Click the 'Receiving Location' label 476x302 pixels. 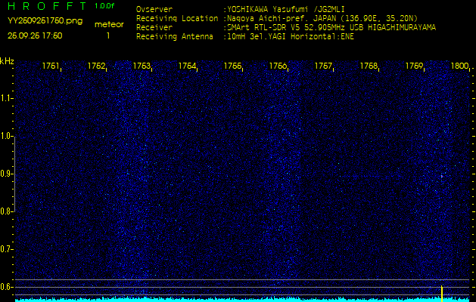click(x=177, y=18)
